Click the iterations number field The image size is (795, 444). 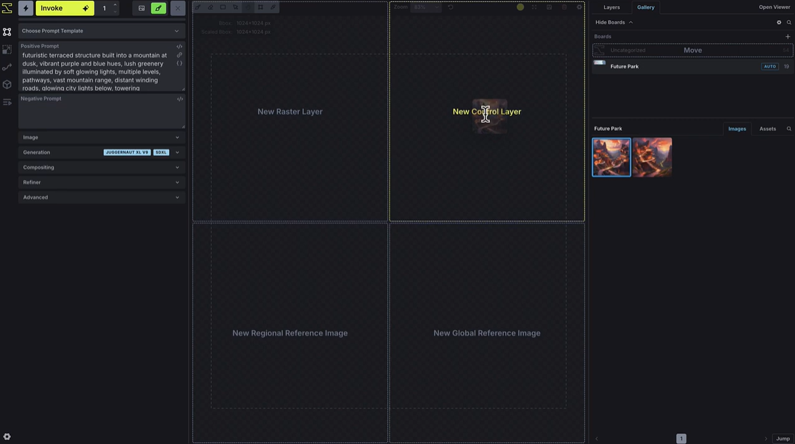pyautogui.click(x=105, y=8)
